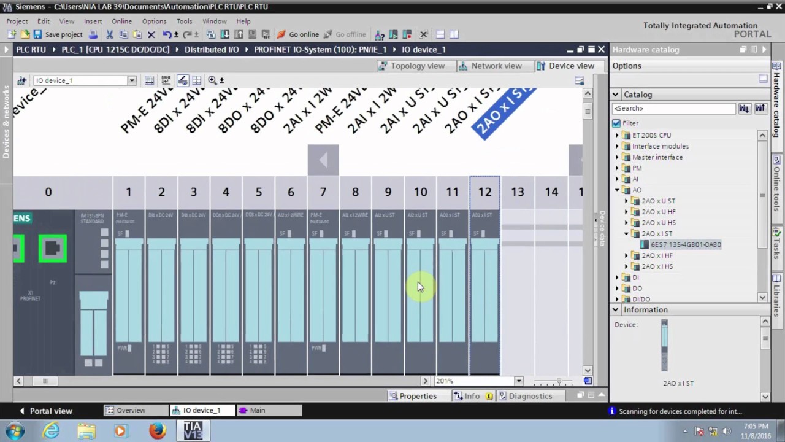Open IO device_1 selection dropdown
Screen dimensions: 785x442
click(131, 80)
